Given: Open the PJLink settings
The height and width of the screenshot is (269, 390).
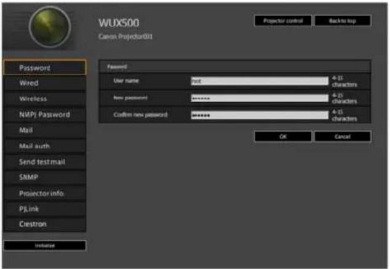Looking at the screenshot, I should click(x=45, y=209).
